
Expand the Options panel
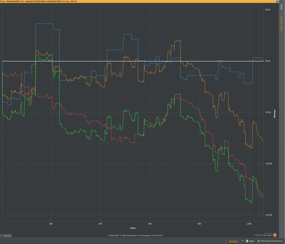coord(6,236)
